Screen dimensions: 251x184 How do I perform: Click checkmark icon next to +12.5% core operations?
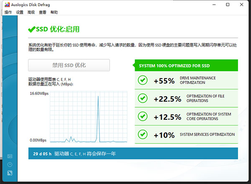pos(143,116)
